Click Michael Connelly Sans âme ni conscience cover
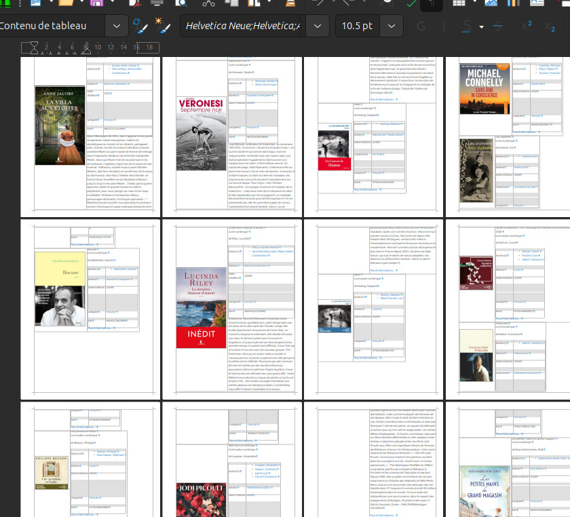The width and height of the screenshot is (570, 517). [x=484, y=88]
